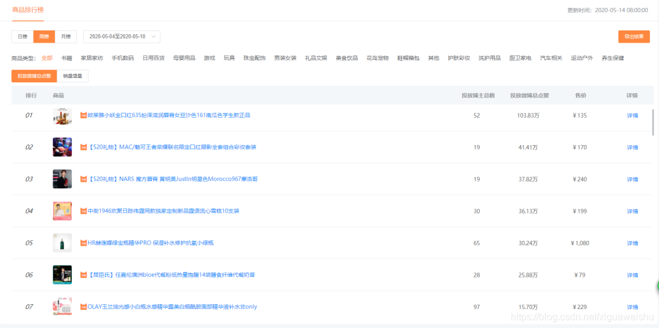View 详情 for the rank 01 product
The width and height of the screenshot is (659, 328).
point(633,115)
